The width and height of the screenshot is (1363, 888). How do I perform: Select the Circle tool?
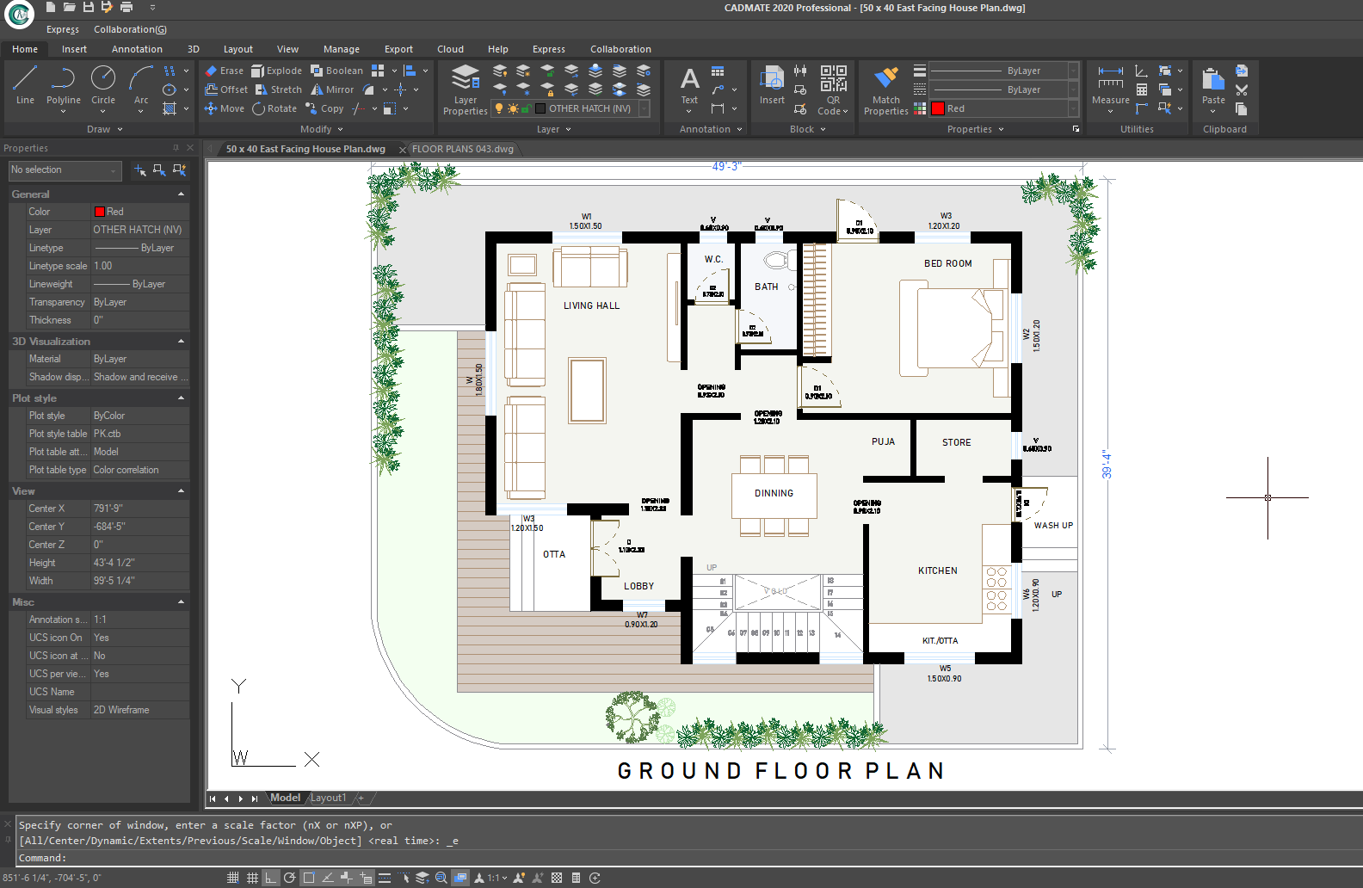pos(103,85)
